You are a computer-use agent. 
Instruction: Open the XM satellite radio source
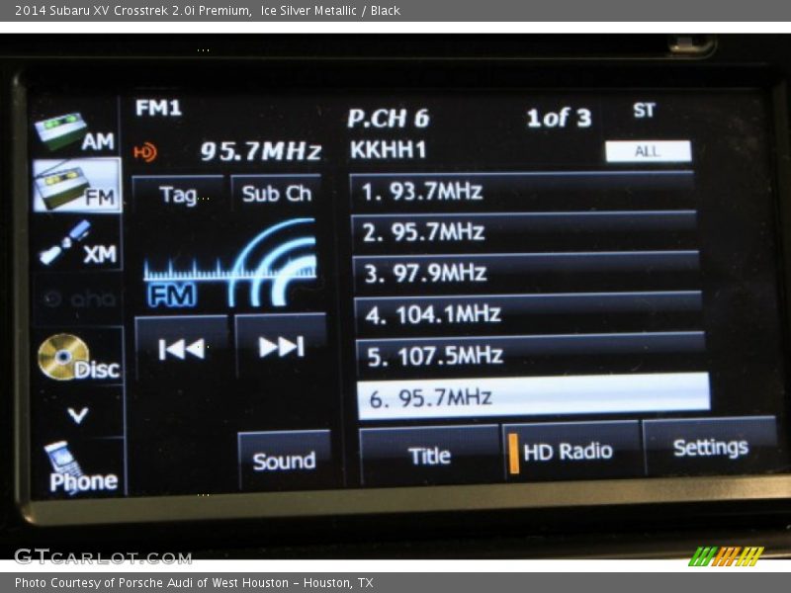(x=77, y=243)
